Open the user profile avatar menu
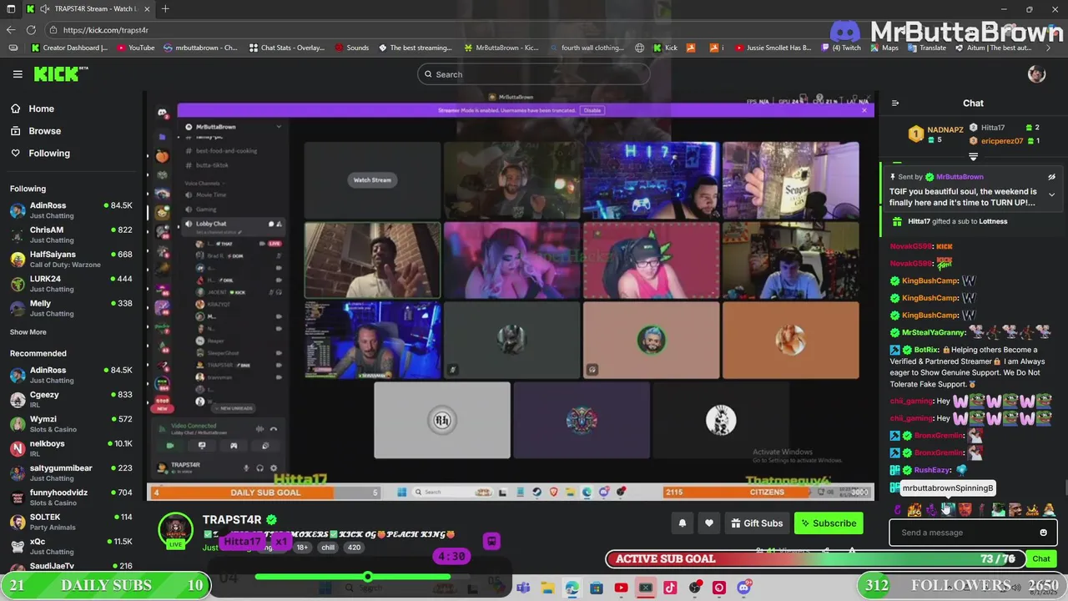Image resolution: width=1068 pixels, height=601 pixels. [1036, 74]
